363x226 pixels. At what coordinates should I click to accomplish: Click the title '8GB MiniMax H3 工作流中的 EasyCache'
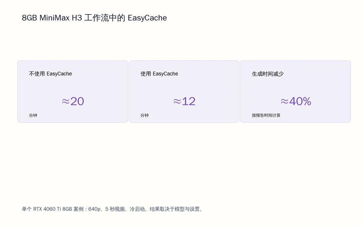(x=94, y=18)
